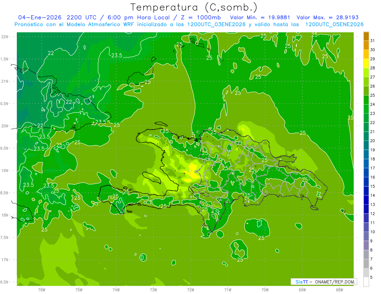Click the "19N" latitude axis label
381x294 pixels.
(x=5, y=171)
